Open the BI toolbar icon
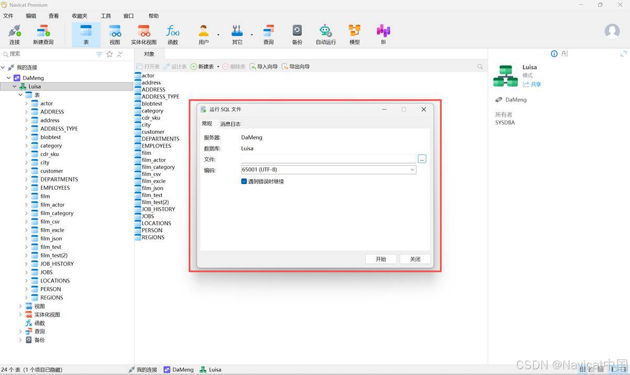 click(383, 35)
